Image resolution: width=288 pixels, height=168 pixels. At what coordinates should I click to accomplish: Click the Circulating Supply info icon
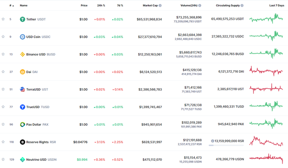tap(242, 5)
